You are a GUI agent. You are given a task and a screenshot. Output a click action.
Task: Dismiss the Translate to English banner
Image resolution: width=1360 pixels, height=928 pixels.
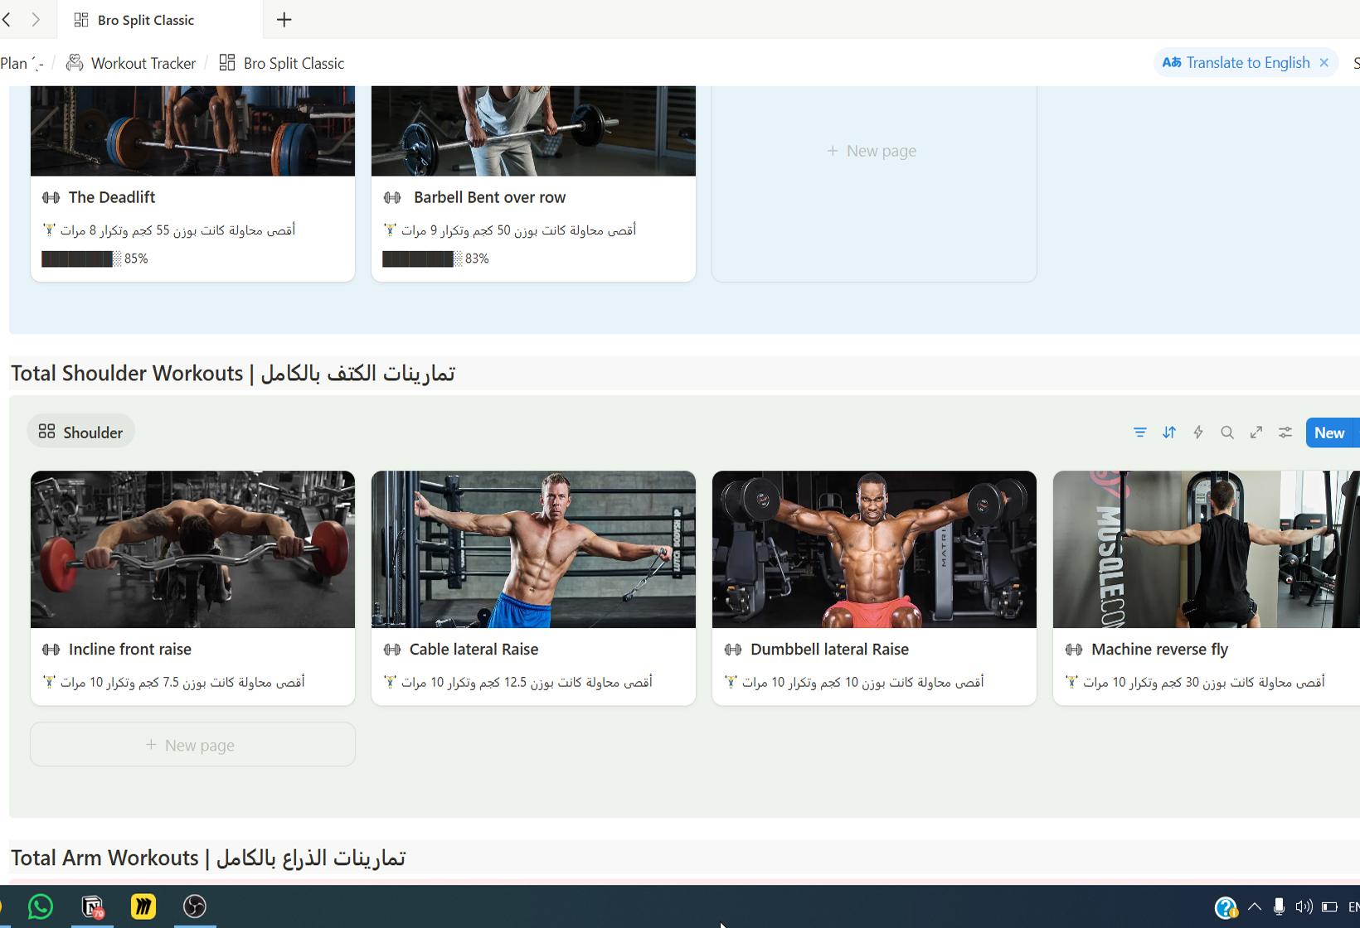point(1324,62)
